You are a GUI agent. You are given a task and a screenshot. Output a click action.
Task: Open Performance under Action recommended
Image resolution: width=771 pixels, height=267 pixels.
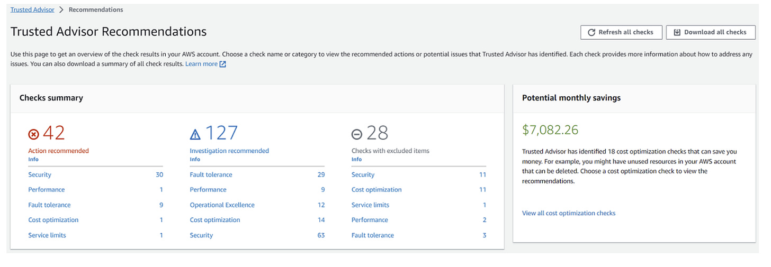pyautogui.click(x=47, y=189)
